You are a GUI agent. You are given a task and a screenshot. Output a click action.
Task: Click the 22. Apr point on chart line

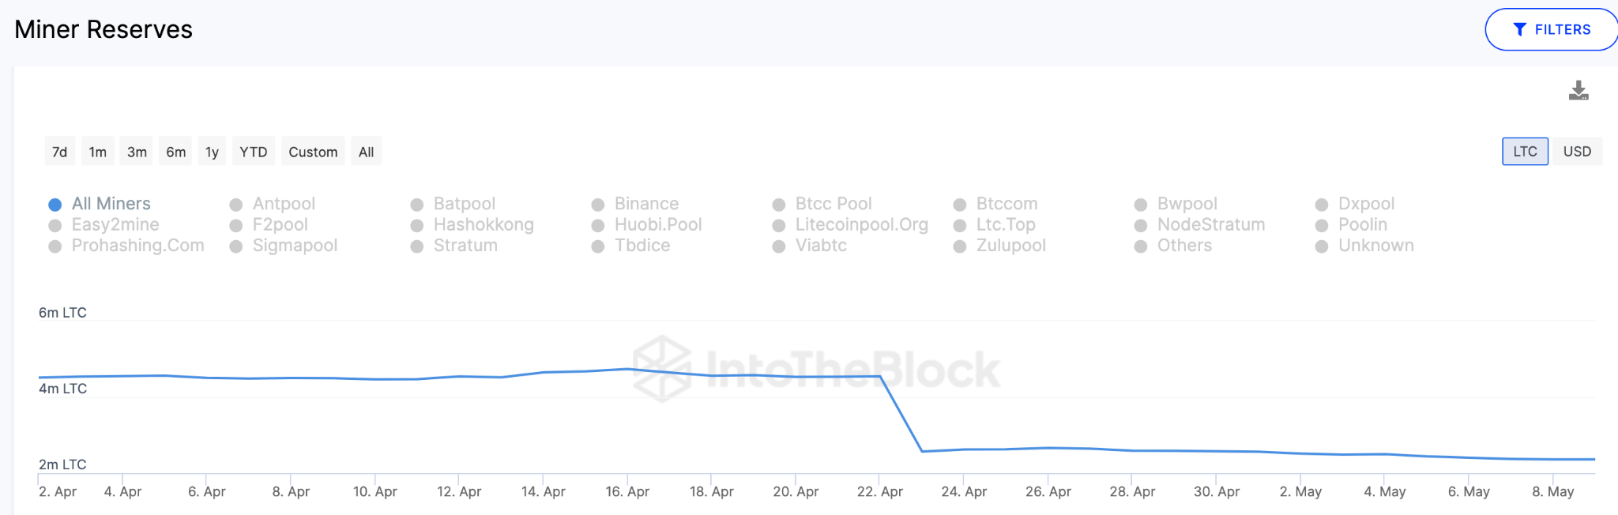coord(880,377)
